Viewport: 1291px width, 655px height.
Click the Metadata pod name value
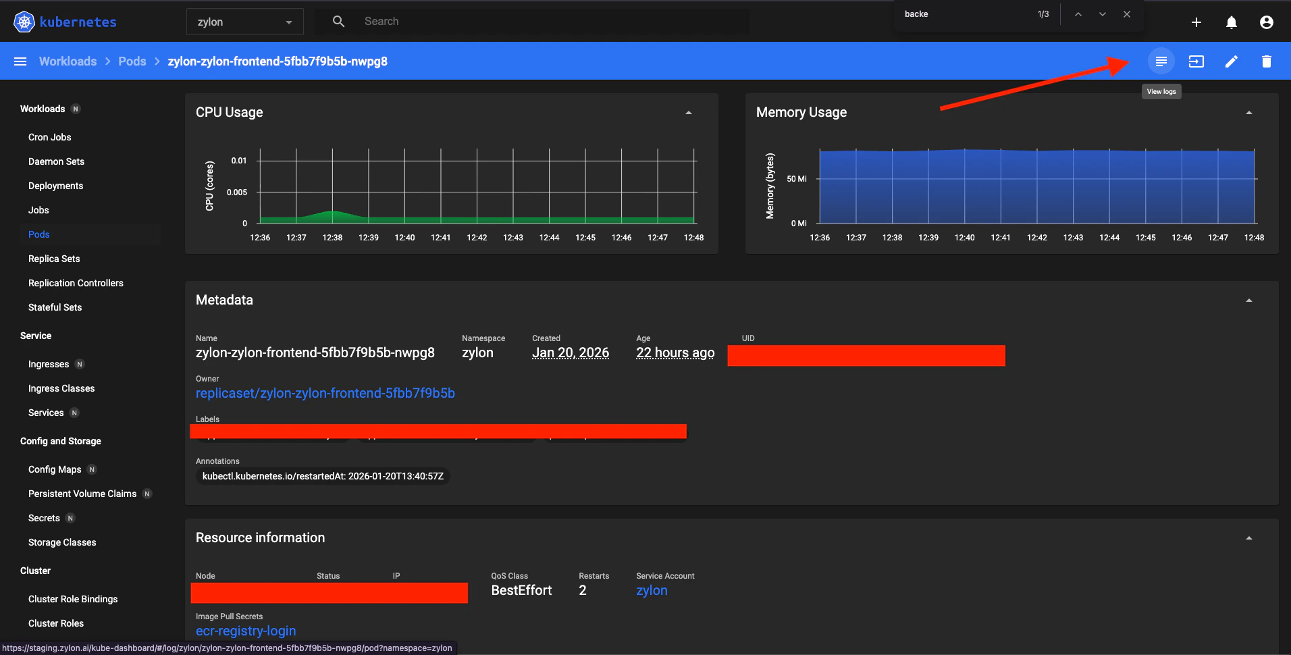[x=315, y=352]
